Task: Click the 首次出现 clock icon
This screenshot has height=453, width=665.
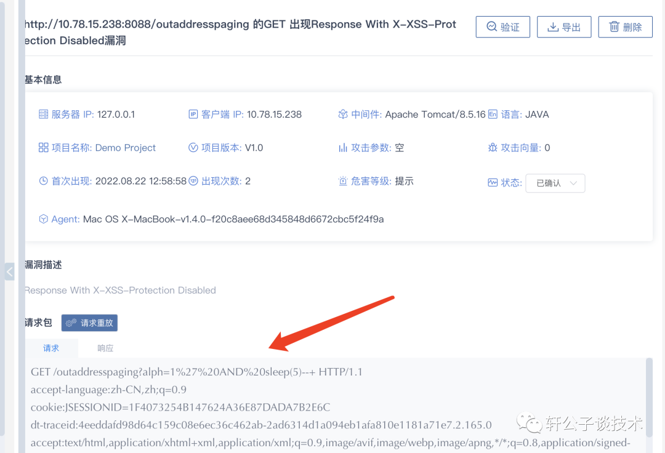Action: [x=43, y=181]
